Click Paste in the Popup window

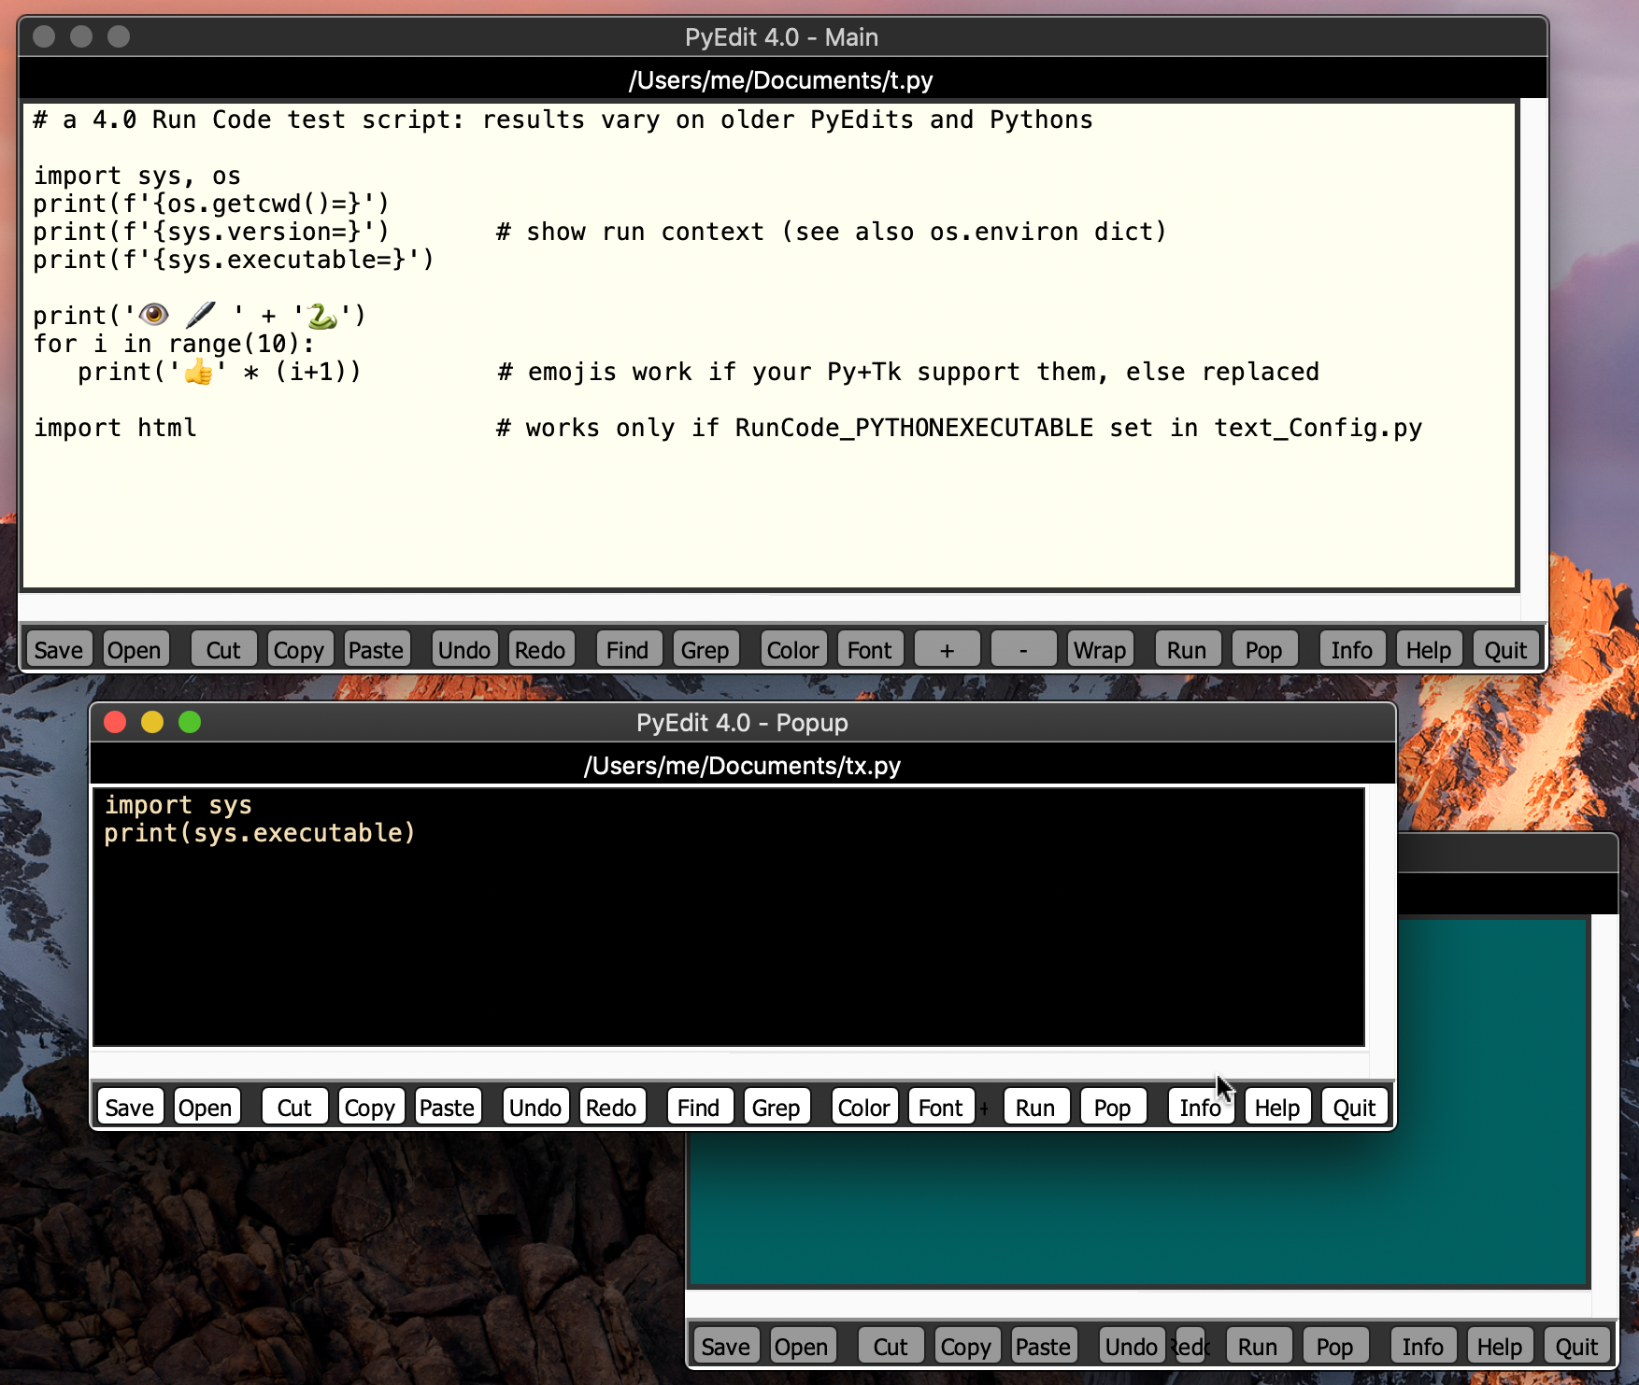coord(447,1107)
